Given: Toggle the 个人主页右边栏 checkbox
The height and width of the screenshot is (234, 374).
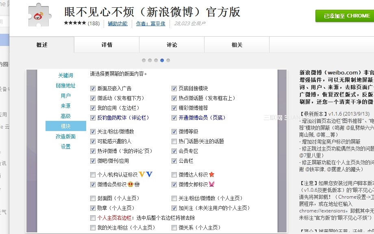Looking at the screenshot, I should (93, 218).
